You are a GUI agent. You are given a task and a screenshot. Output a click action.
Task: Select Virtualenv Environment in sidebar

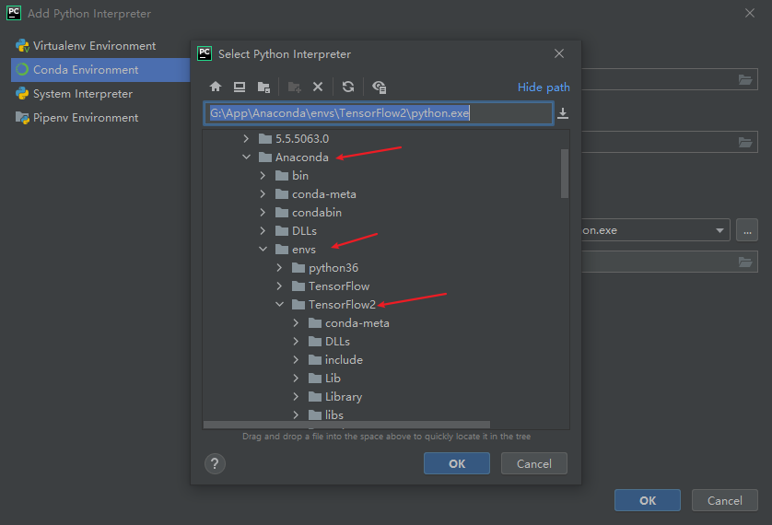tap(94, 46)
